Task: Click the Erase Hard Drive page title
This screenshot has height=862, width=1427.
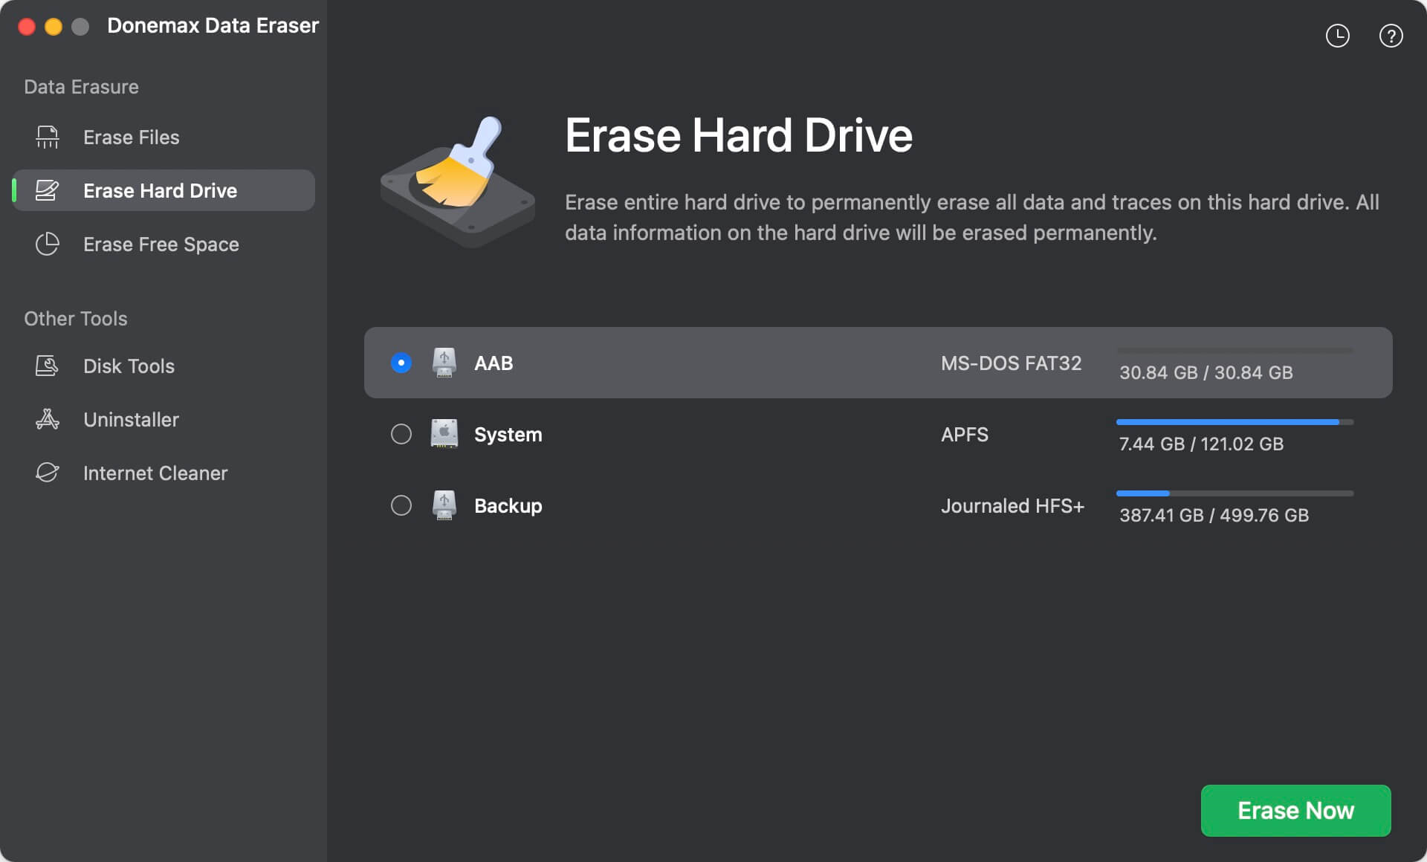Action: point(739,135)
